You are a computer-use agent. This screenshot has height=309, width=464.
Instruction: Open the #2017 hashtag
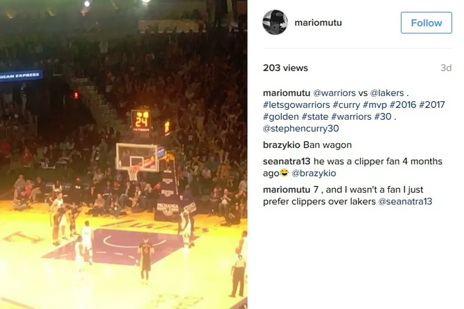(432, 105)
